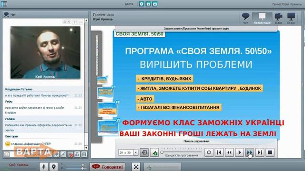
Task: Click Юрій Кравець webcam video
Action: [x=45, y=53]
